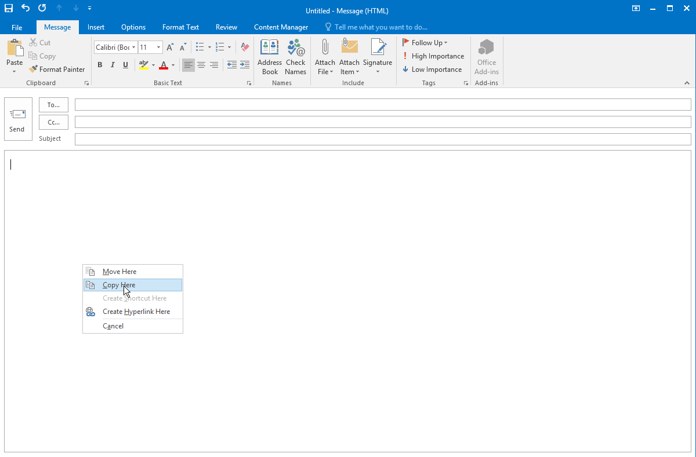Toggle italic formatting
Screen dimensions: 696x457
click(113, 65)
